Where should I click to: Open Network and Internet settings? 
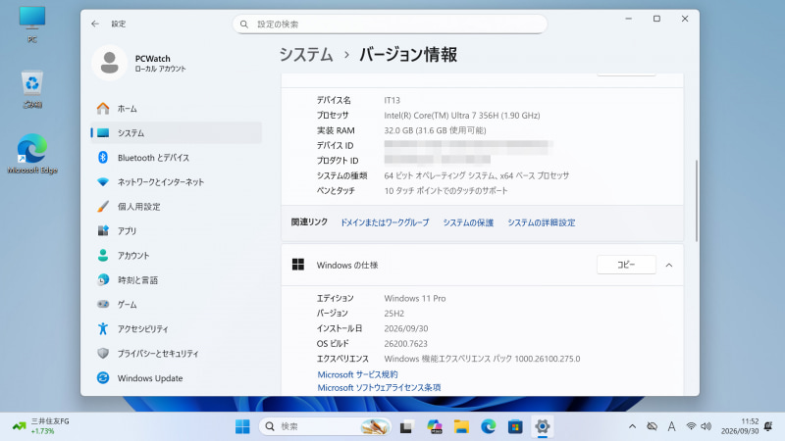pyautogui.click(x=177, y=182)
